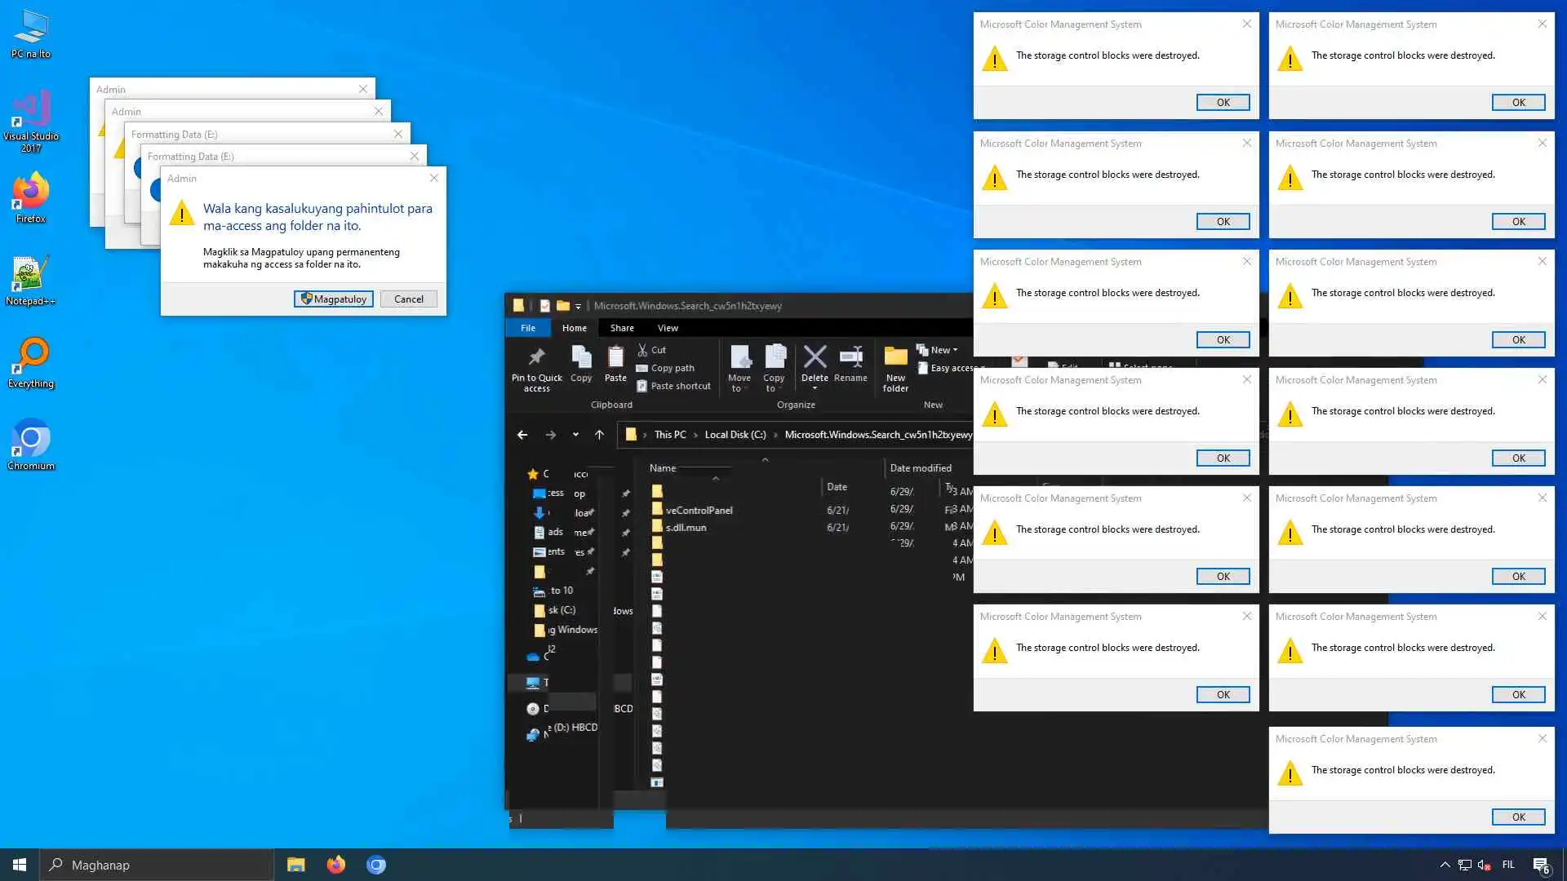This screenshot has height=881, width=1567.
Task: Open recent locations dropdown arrow
Action: 575,435
